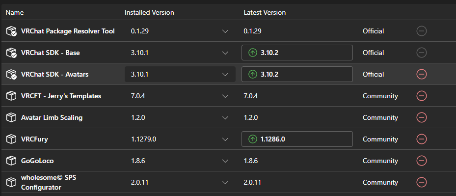Click latest version 0.1.29 of Package Resolver Tool
Screen dimensions: 456x196
[252, 31]
